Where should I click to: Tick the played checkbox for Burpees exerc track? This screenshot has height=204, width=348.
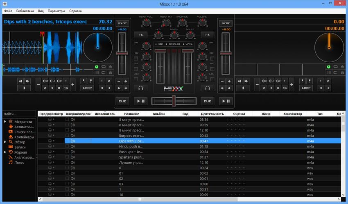(x=67, y=135)
